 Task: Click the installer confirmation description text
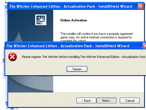96,37
